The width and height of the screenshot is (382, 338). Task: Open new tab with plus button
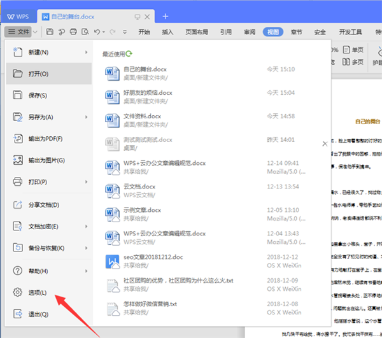tap(166, 15)
